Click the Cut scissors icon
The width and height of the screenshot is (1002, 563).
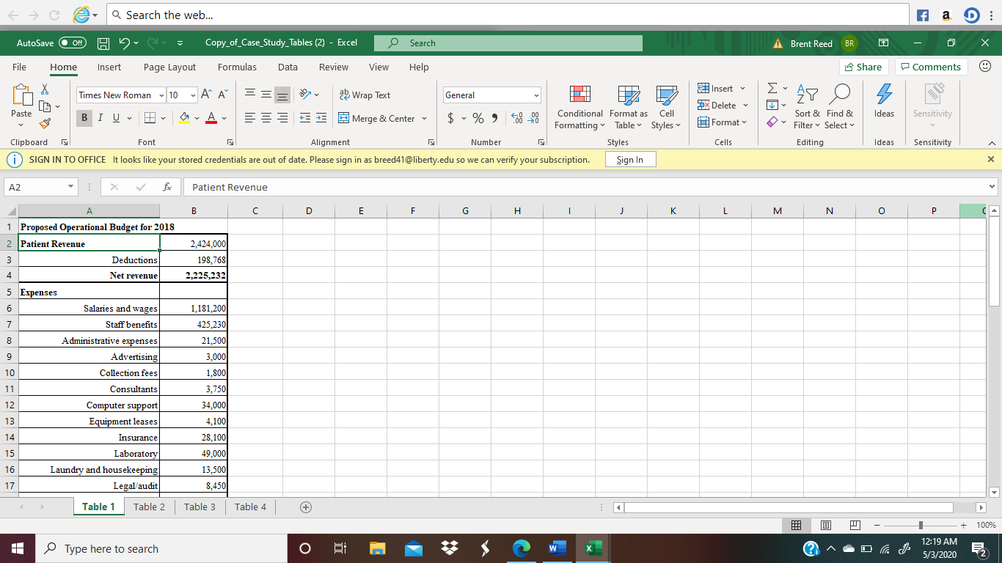click(44, 88)
